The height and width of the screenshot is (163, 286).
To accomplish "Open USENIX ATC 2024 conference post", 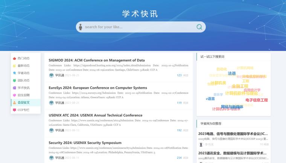I will (x=98, y=115).
